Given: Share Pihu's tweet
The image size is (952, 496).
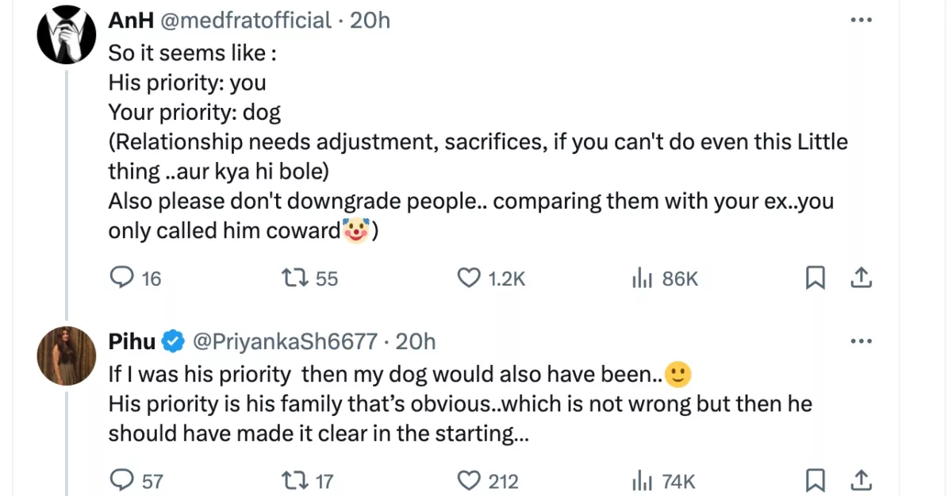Looking at the screenshot, I should [x=862, y=480].
